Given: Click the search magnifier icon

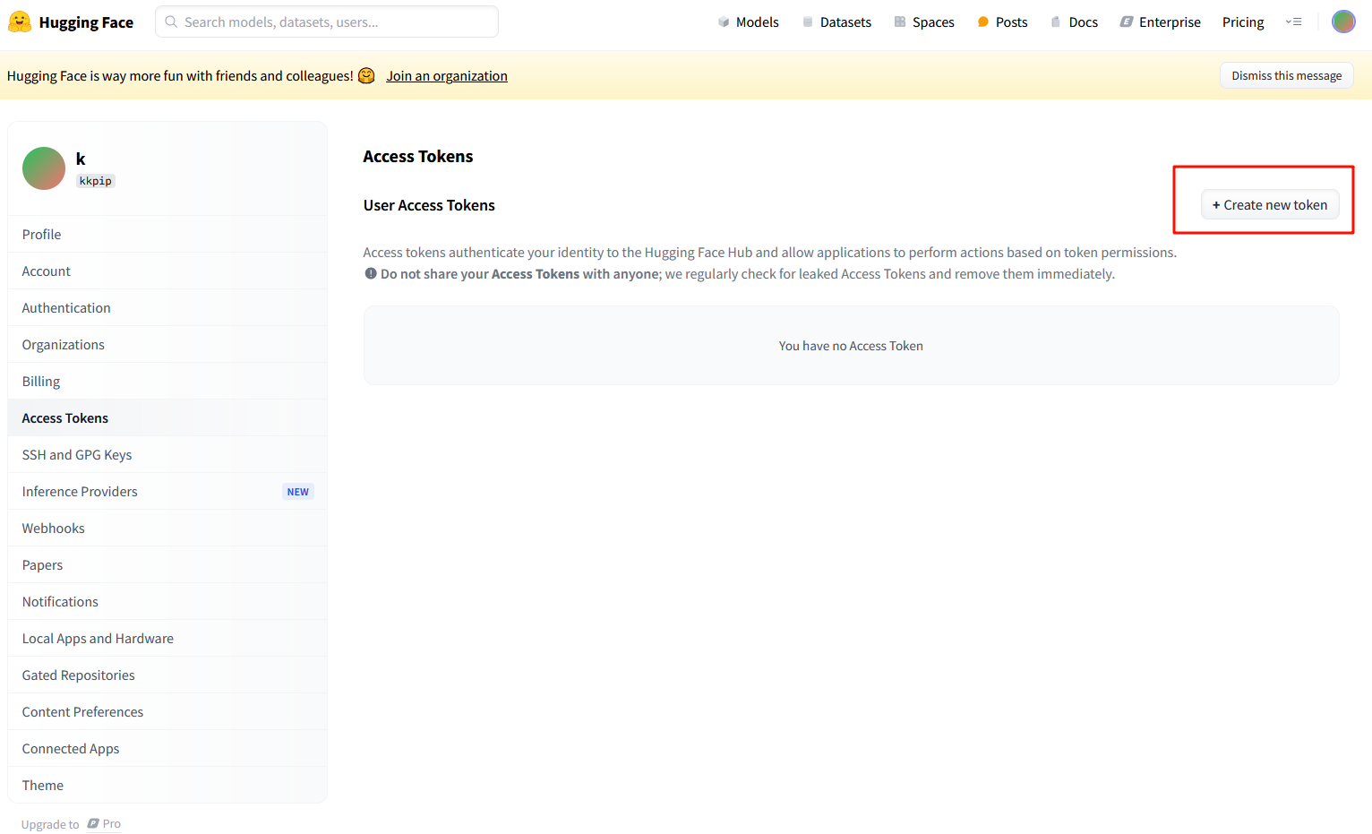Looking at the screenshot, I should pyautogui.click(x=171, y=21).
